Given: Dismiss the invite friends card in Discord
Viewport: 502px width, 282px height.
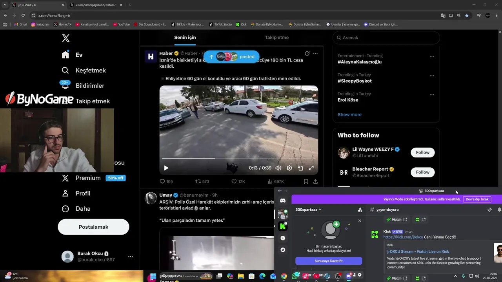Looking at the screenshot, I should 359,221.
